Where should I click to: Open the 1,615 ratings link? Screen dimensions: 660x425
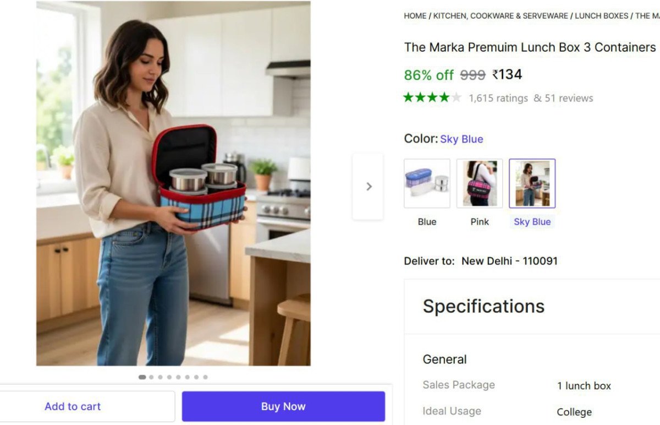tap(498, 99)
